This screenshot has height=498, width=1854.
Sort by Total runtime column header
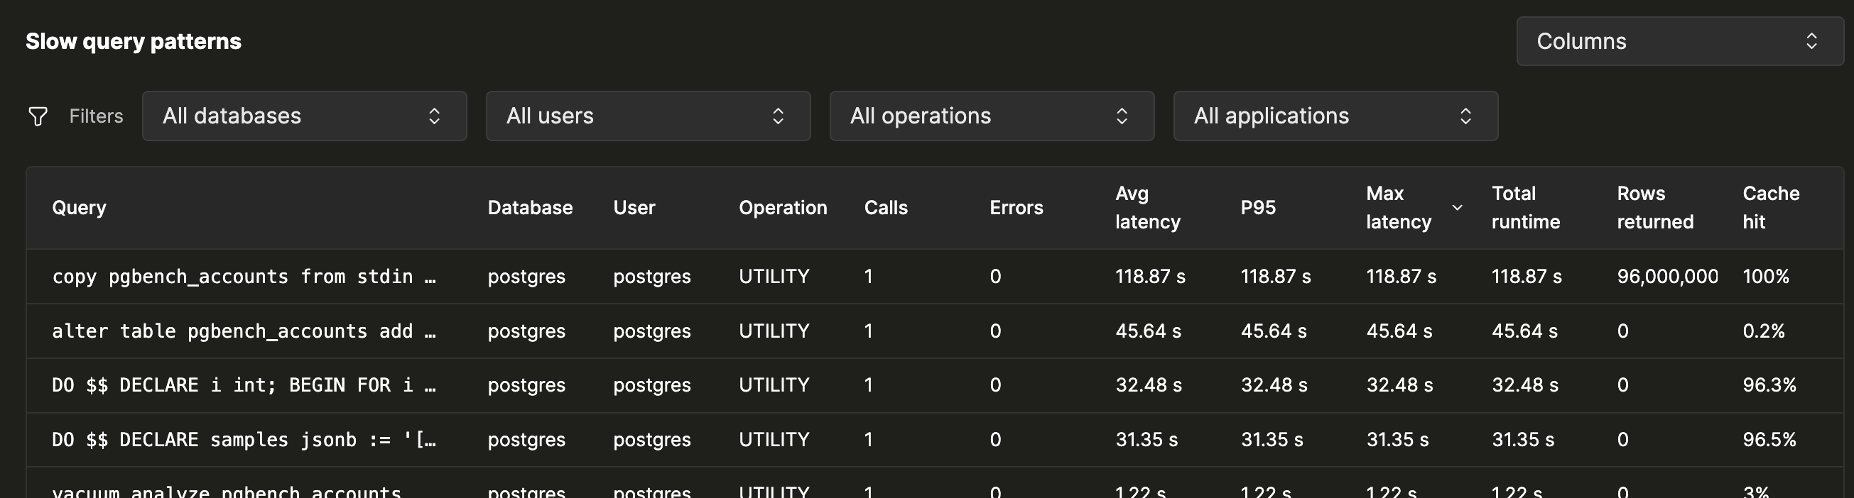(1526, 208)
